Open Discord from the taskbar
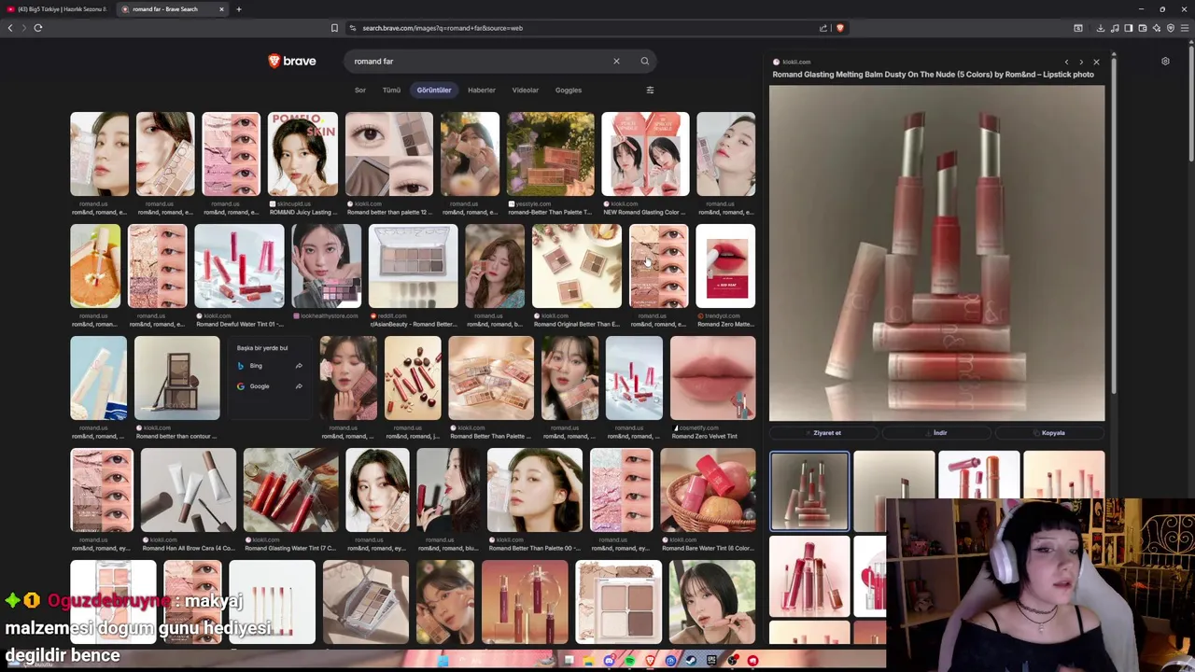 [610, 661]
